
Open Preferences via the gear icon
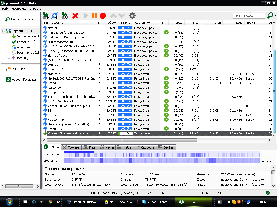click(x=132, y=16)
